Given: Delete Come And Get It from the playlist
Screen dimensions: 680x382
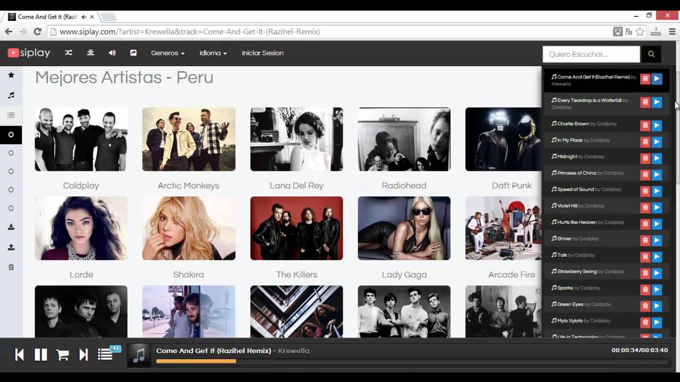Looking at the screenshot, I should tap(645, 79).
